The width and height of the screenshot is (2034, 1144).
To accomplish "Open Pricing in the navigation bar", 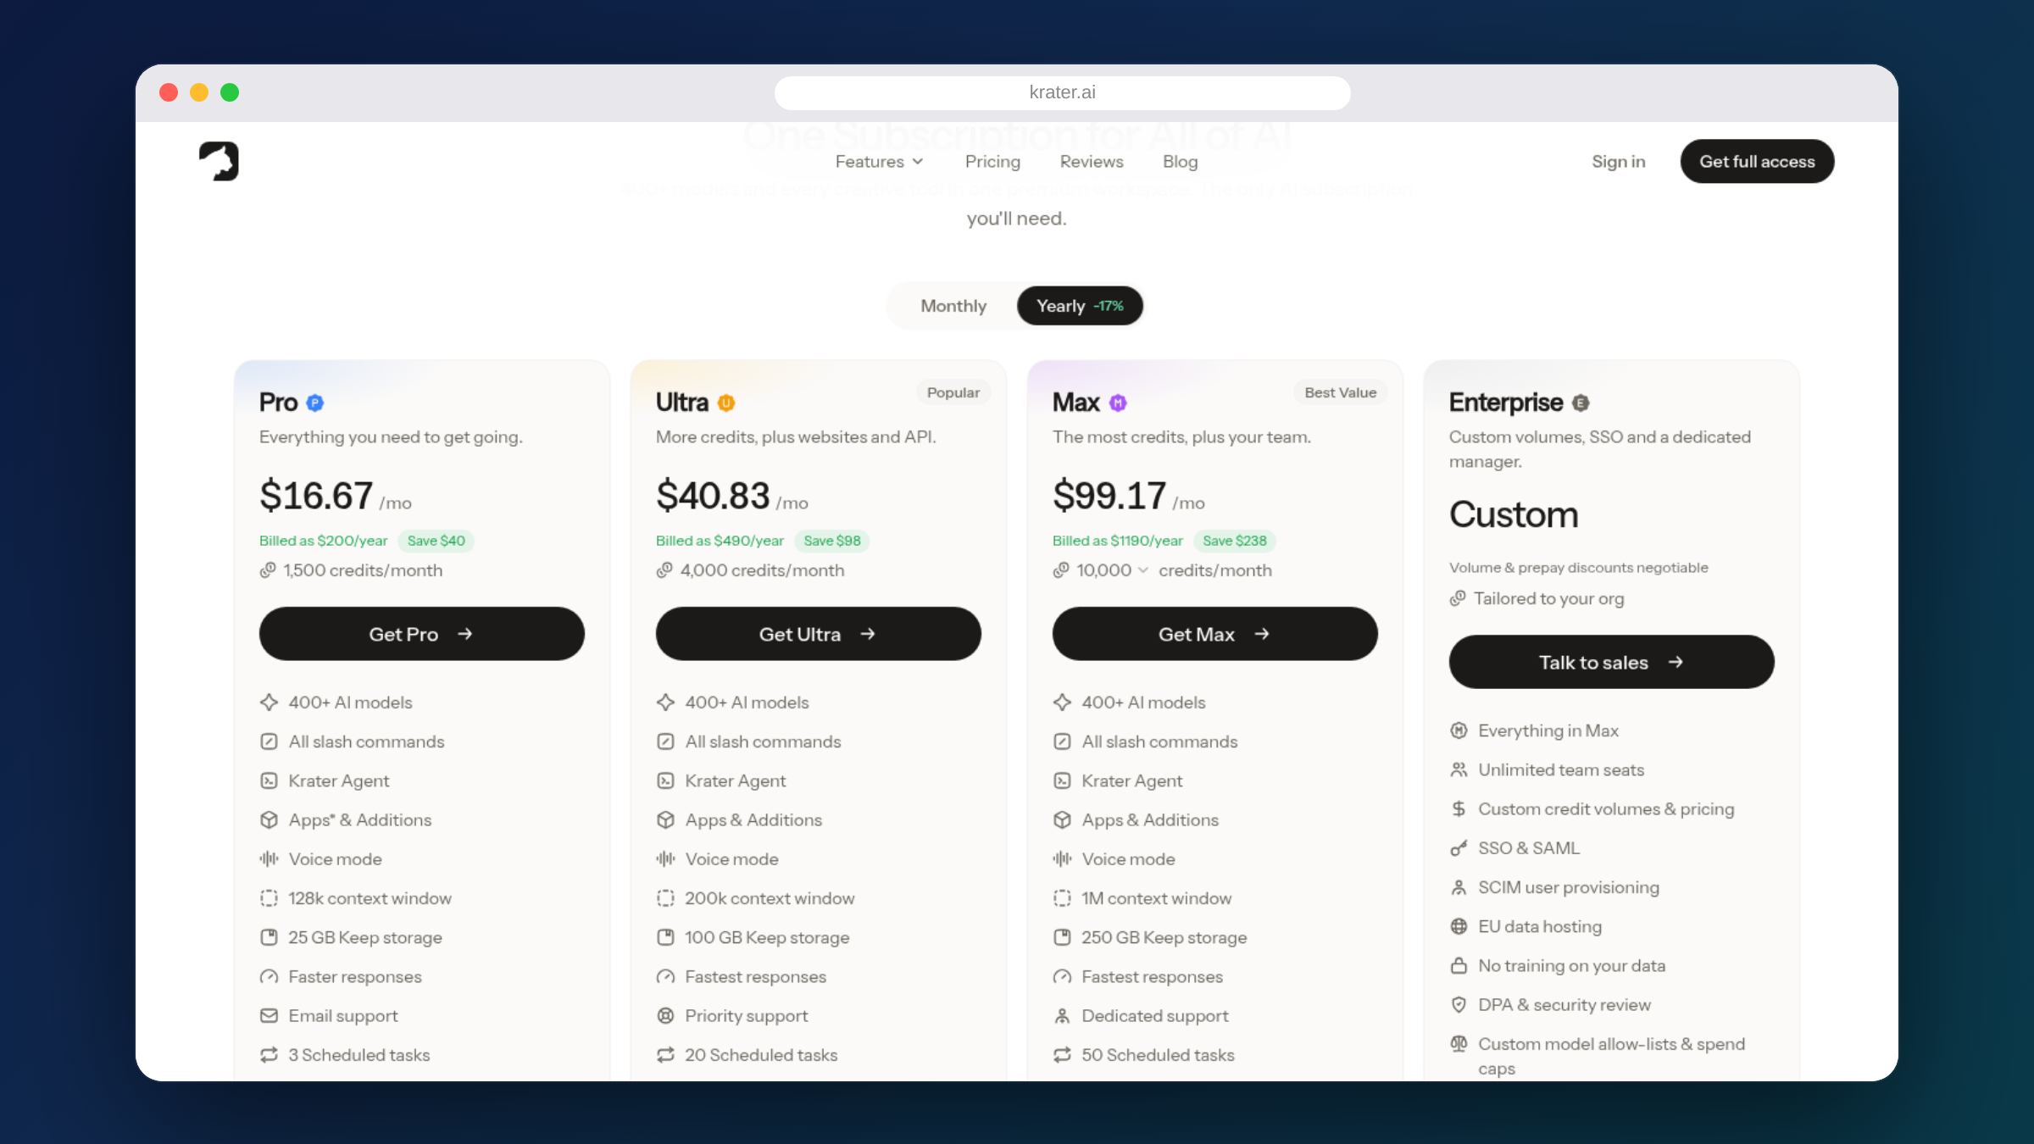I will 992,161.
